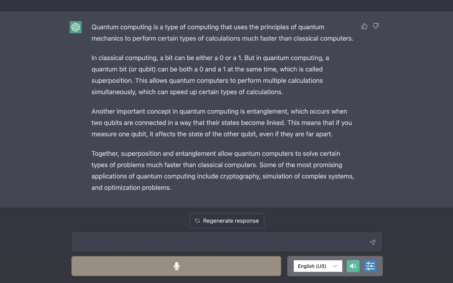Open the English (US) language dropdown
This screenshot has height=283, width=453.
318,266
